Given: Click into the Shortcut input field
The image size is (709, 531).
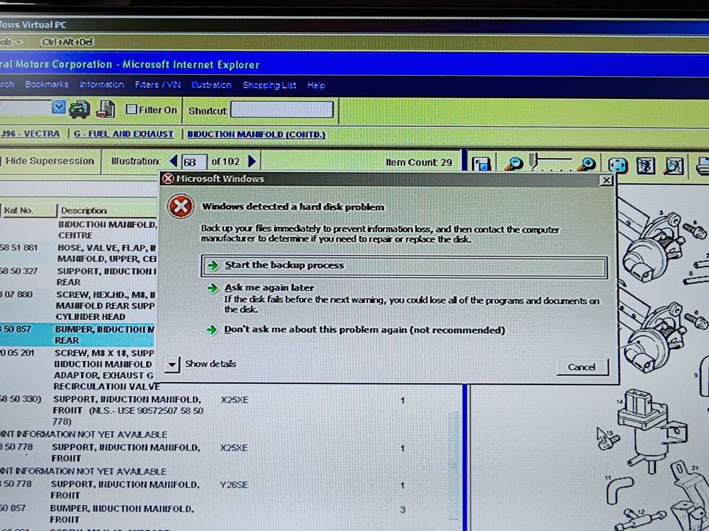Looking at the screenshot, I should tap(282, 110).
